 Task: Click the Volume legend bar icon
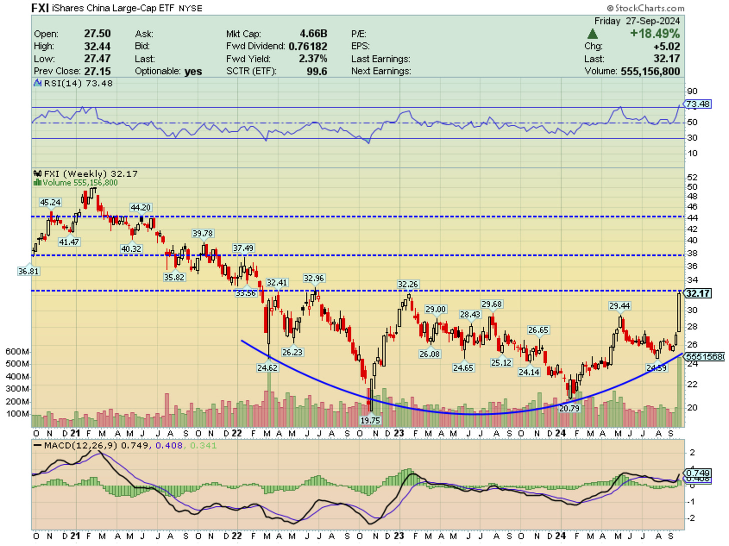37,183
